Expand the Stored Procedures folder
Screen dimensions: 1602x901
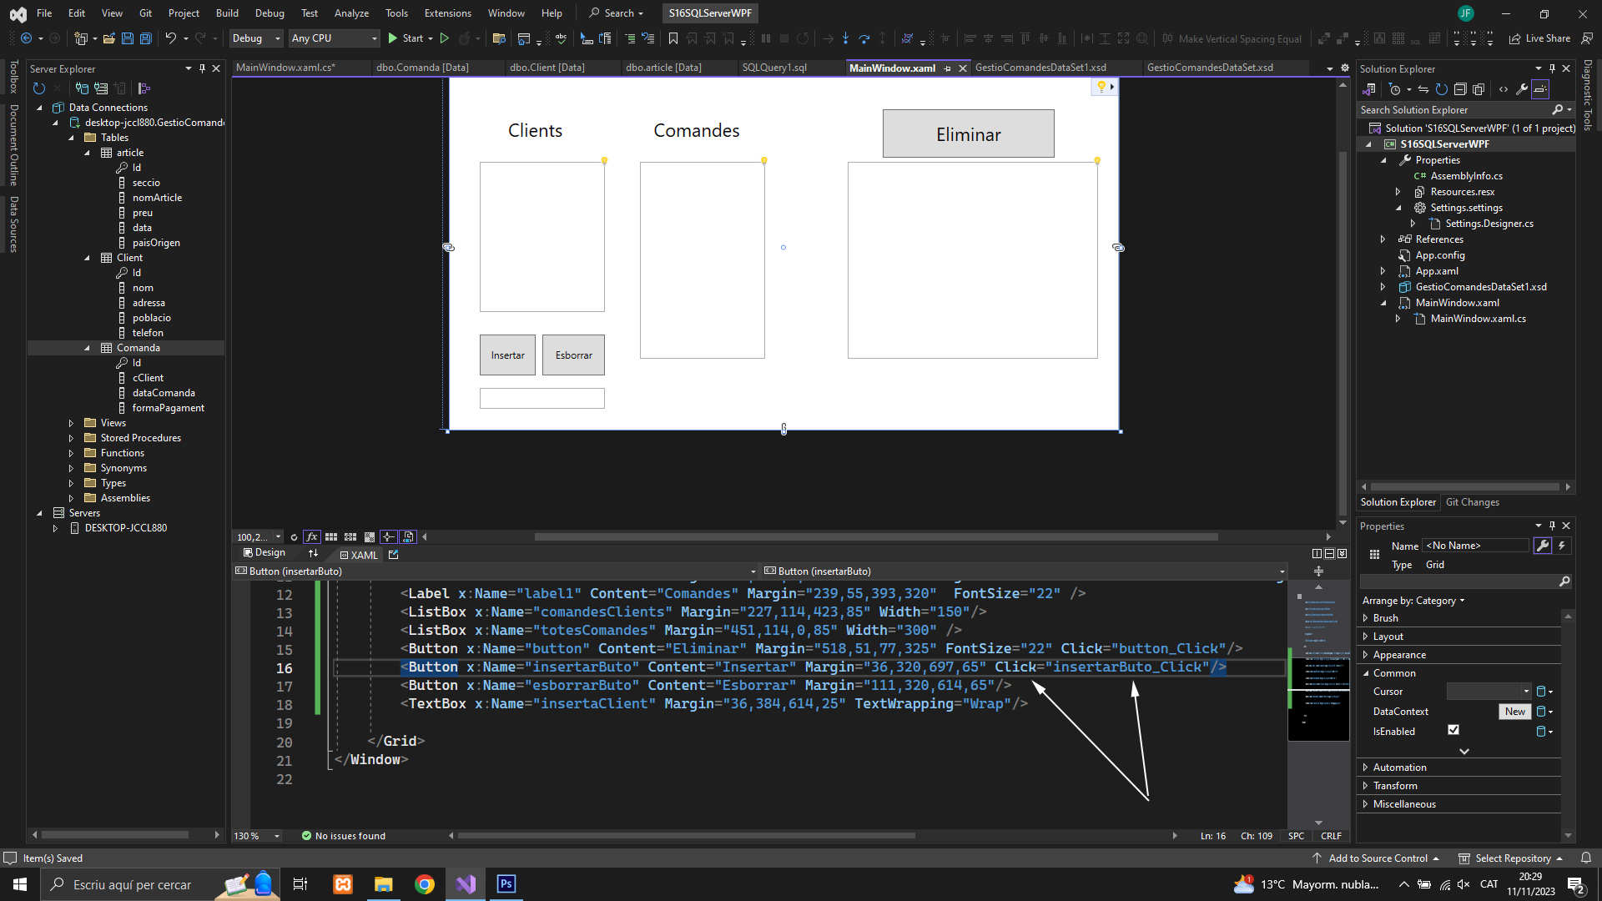pos(71,438)
